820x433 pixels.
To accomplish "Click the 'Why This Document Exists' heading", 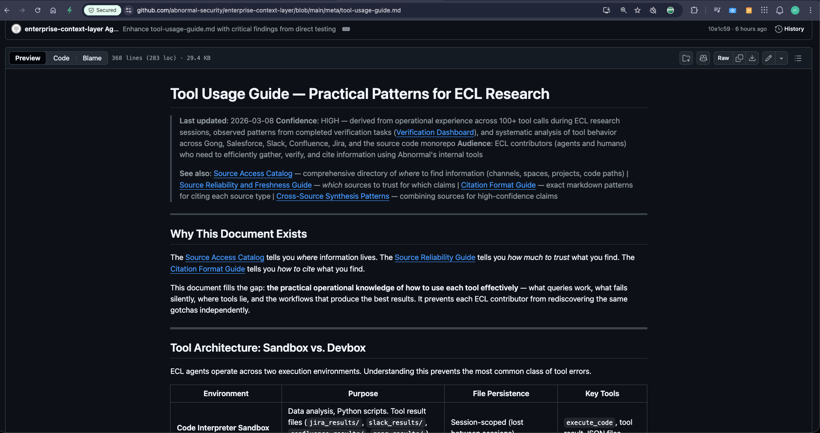I will point(239,234).
